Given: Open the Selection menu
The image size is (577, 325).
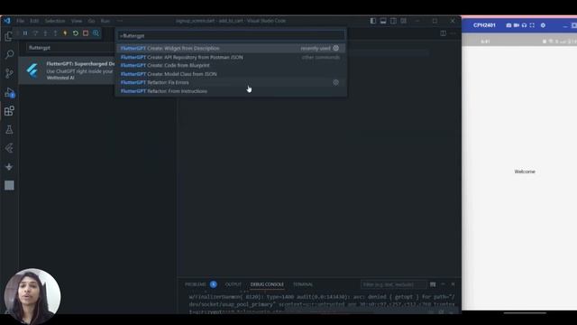Looking at the screenshot, I should (55, 21).
